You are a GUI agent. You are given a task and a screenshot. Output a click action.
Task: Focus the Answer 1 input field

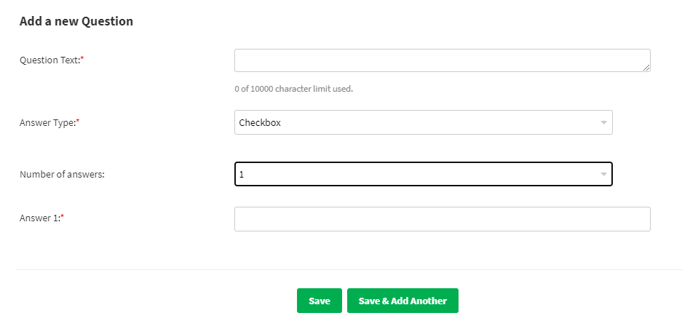442,219
